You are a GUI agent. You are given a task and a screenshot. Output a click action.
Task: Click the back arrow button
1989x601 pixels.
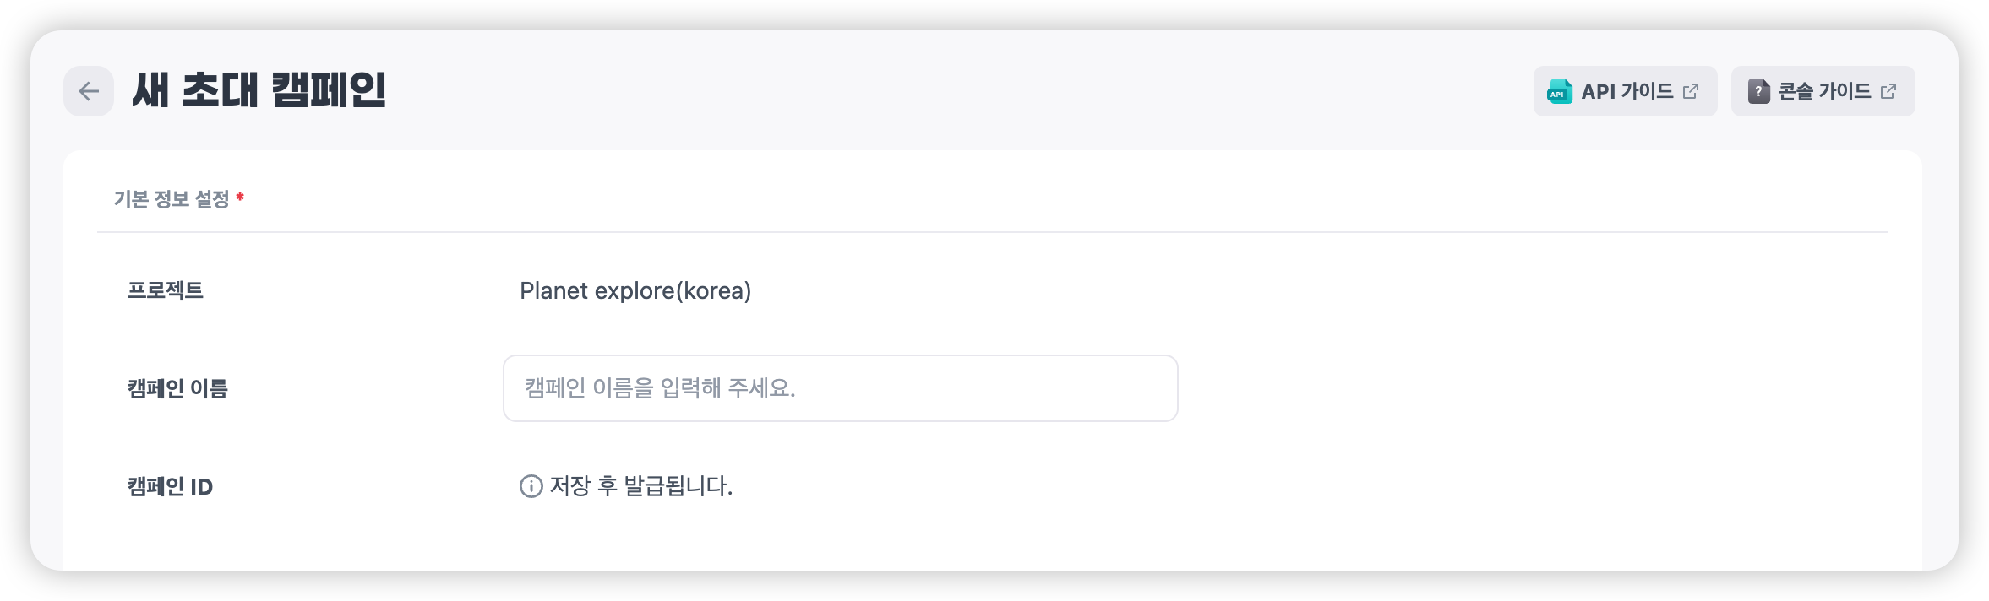89,91
